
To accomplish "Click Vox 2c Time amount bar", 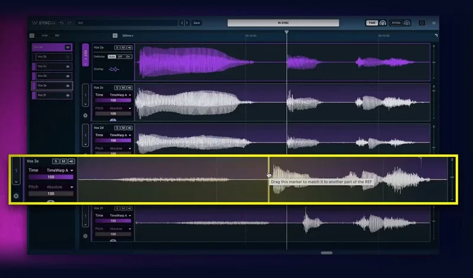I will tap(113, 101).
